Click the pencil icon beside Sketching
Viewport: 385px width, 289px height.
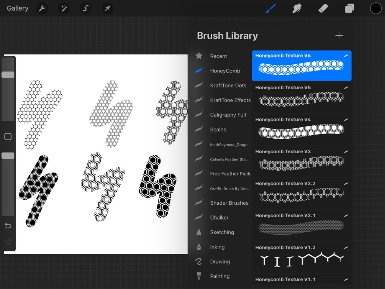coord(199,232)
